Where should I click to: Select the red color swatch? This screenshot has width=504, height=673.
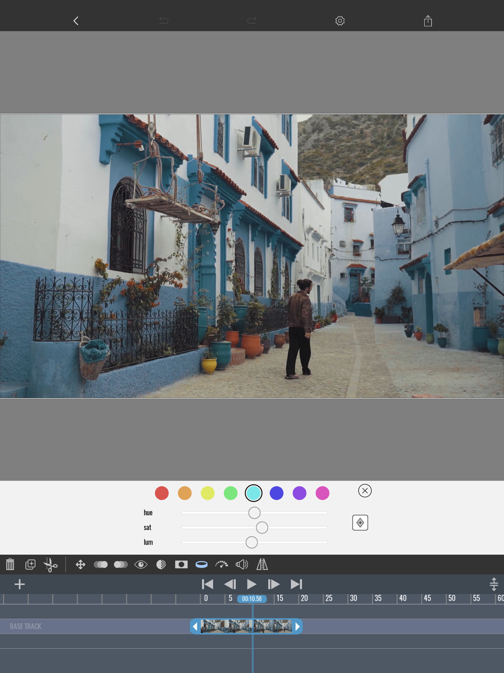point(162,493)
